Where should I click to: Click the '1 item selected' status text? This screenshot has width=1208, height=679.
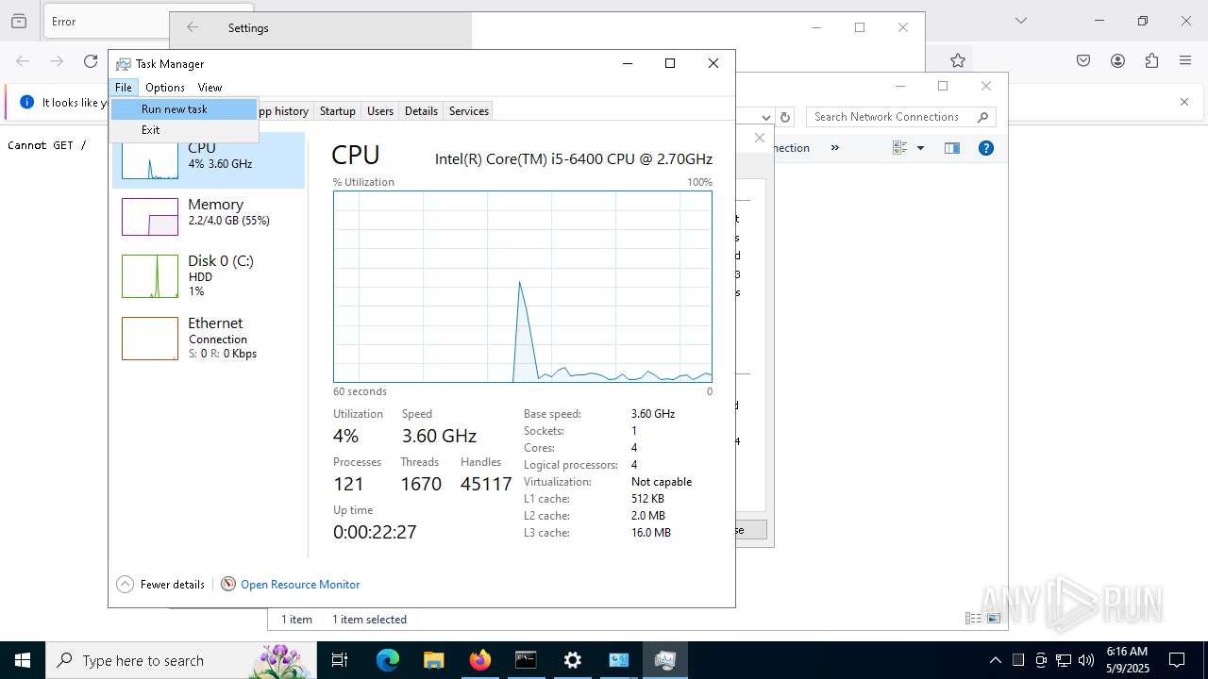point(369,620)
